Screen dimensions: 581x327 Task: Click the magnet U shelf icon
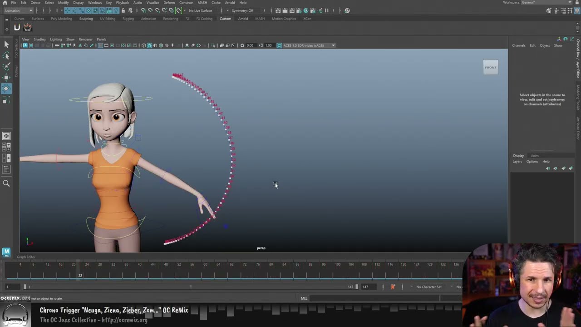click(17, 28)
